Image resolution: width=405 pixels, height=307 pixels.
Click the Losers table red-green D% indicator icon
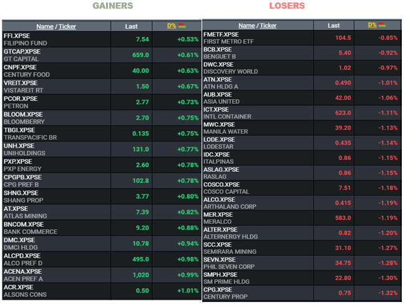383,25
